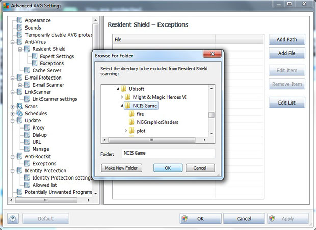Click the Schedules clock icon
The height and width of the screenshot is (230, 316).
20,113
